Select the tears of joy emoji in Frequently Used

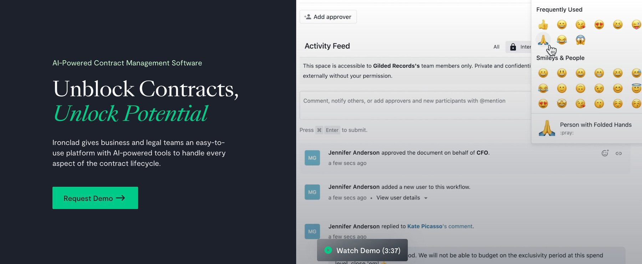pos(562,40)
